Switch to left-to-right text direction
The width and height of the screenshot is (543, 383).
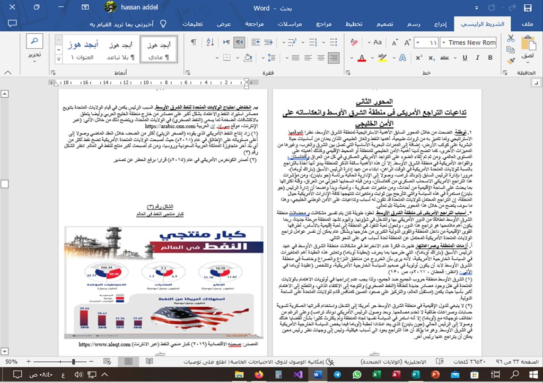tap(226, 42)
